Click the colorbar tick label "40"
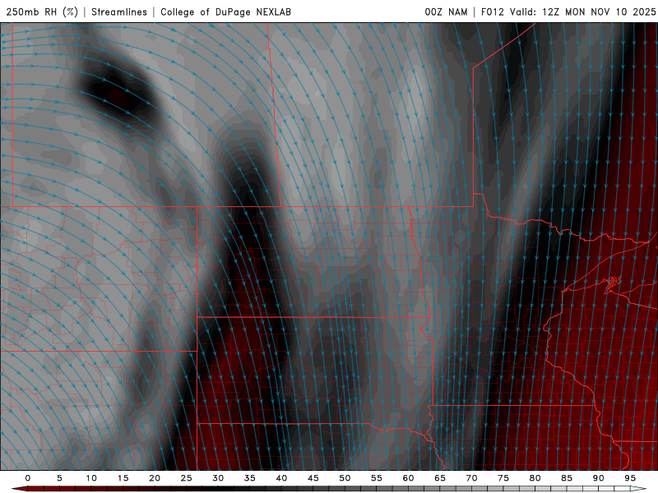Viewport: 658px width, 493px height. tap(281, 478)
